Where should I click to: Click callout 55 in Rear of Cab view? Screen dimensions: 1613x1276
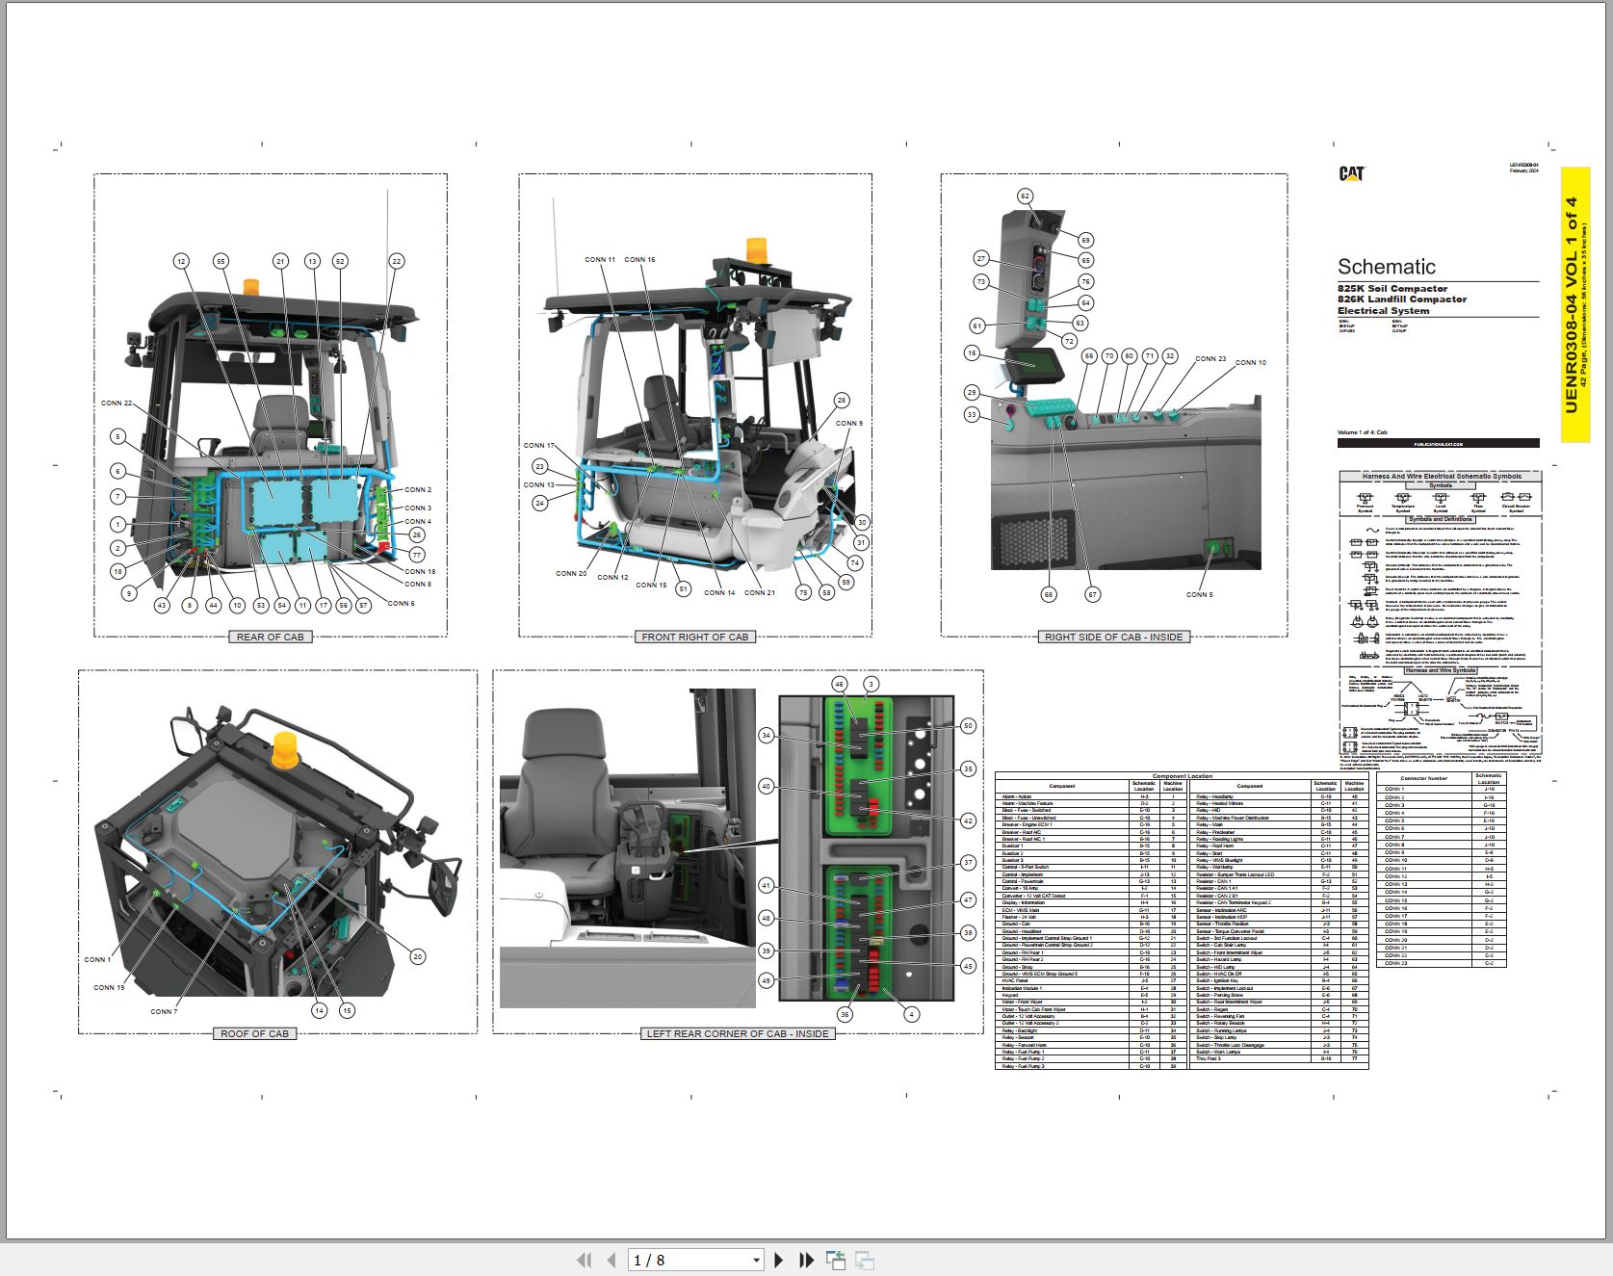[x=221, y=261]
